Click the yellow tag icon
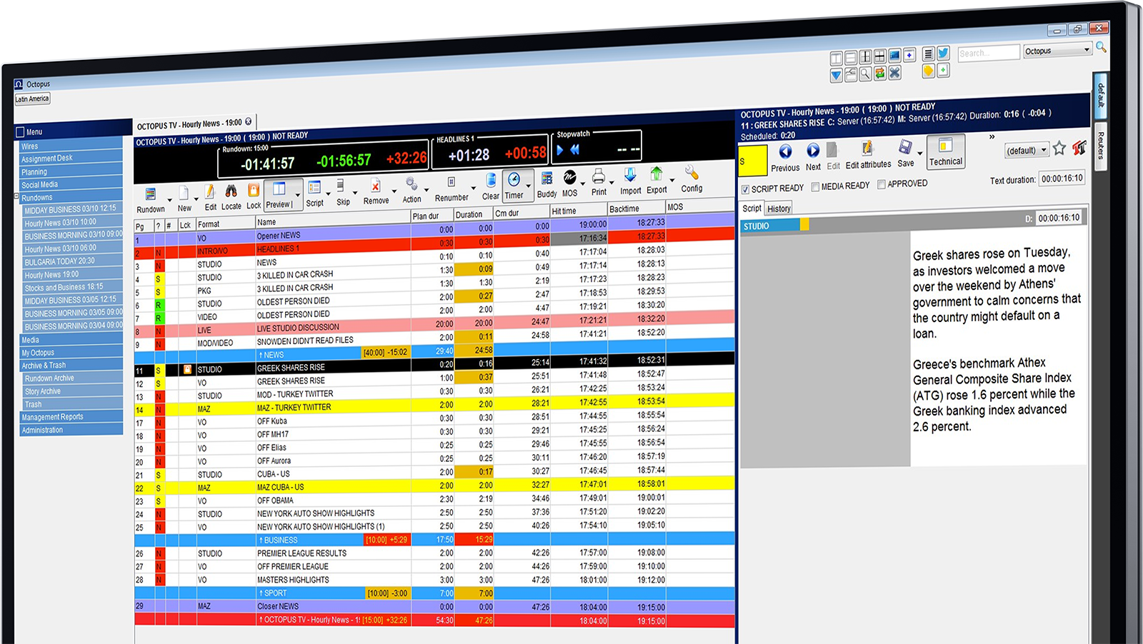The width and height of the screenshot is (1143, 644). click(x=928, y=71)
